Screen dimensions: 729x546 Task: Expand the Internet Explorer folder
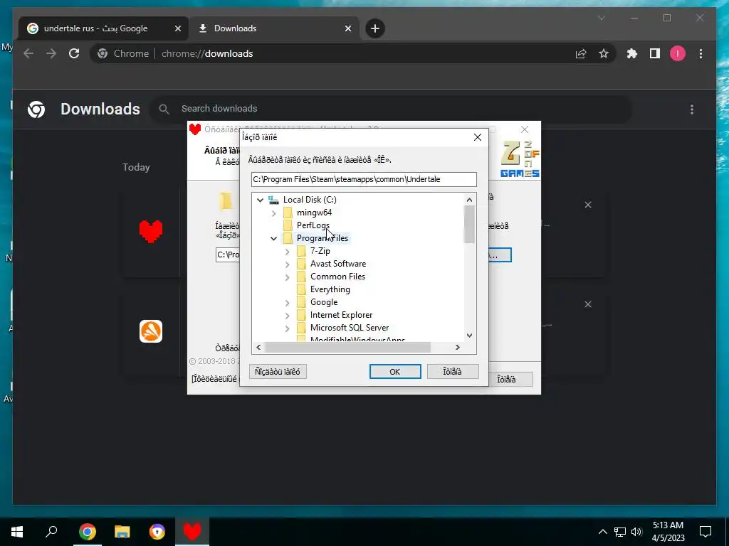click(287, 316)
